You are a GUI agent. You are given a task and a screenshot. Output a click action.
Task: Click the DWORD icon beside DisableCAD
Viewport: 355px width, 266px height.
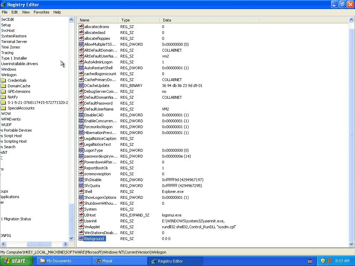click(81, 115)
